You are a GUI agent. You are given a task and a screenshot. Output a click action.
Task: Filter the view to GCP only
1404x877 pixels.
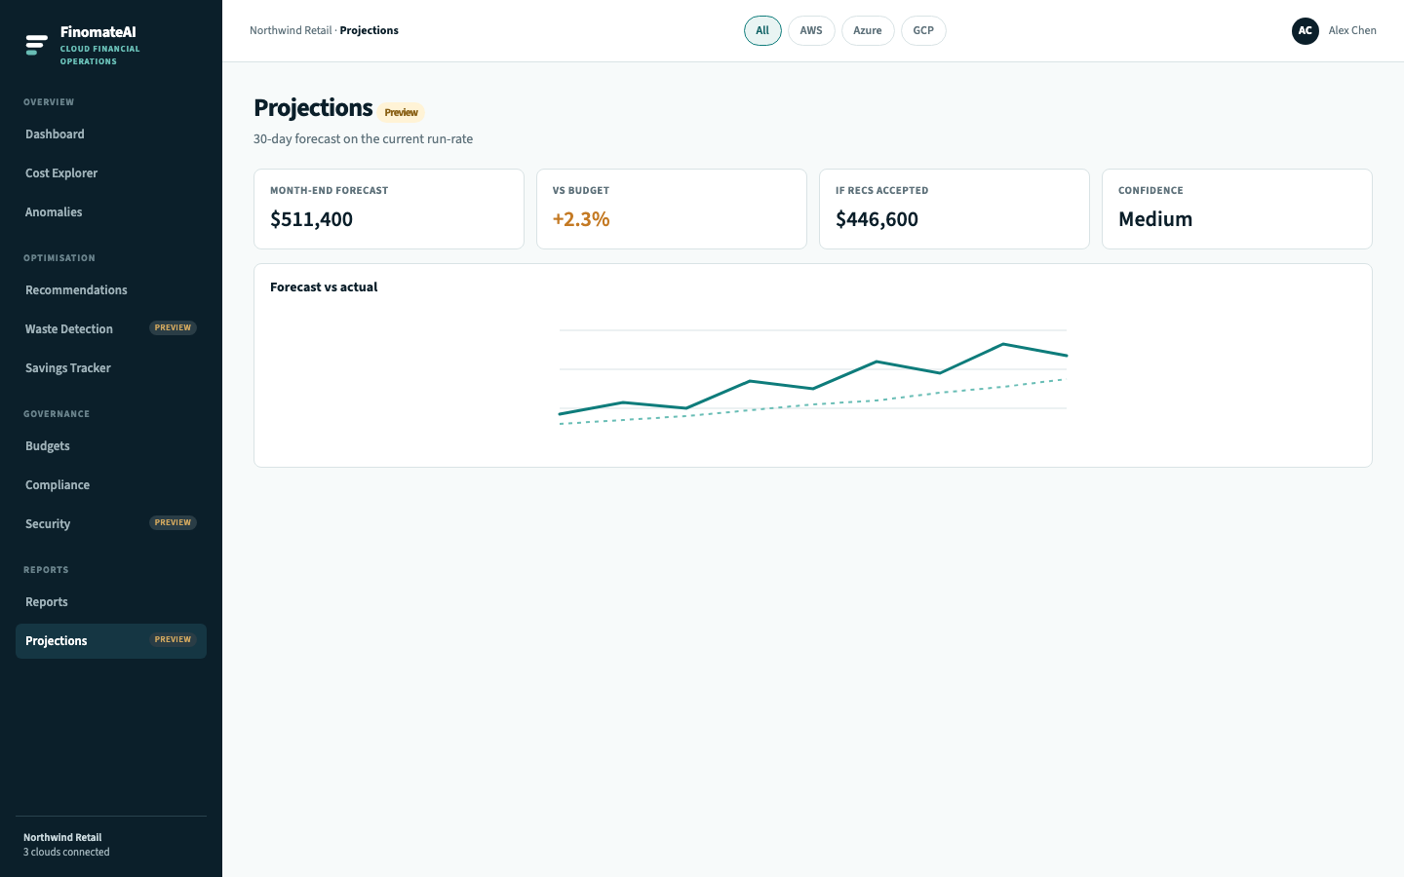pyautogui.click(x=923, y=31)
